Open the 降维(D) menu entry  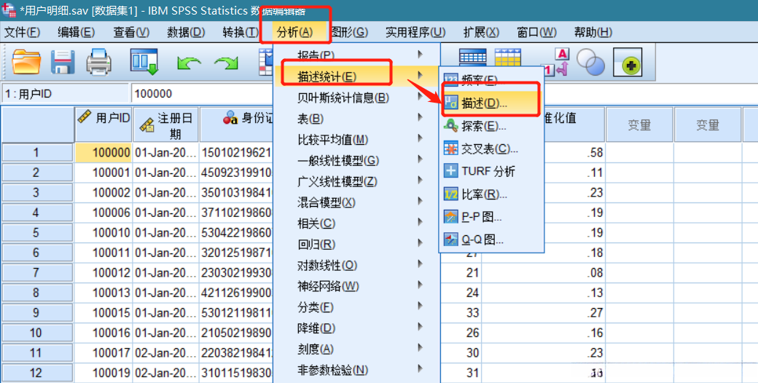pos(356,328)
